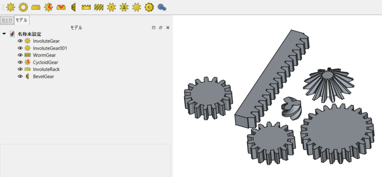Select InvoluteRack in the model tree
Viewport: 382px width, 177px height.
pyautogui.click(x=46, y=69)
